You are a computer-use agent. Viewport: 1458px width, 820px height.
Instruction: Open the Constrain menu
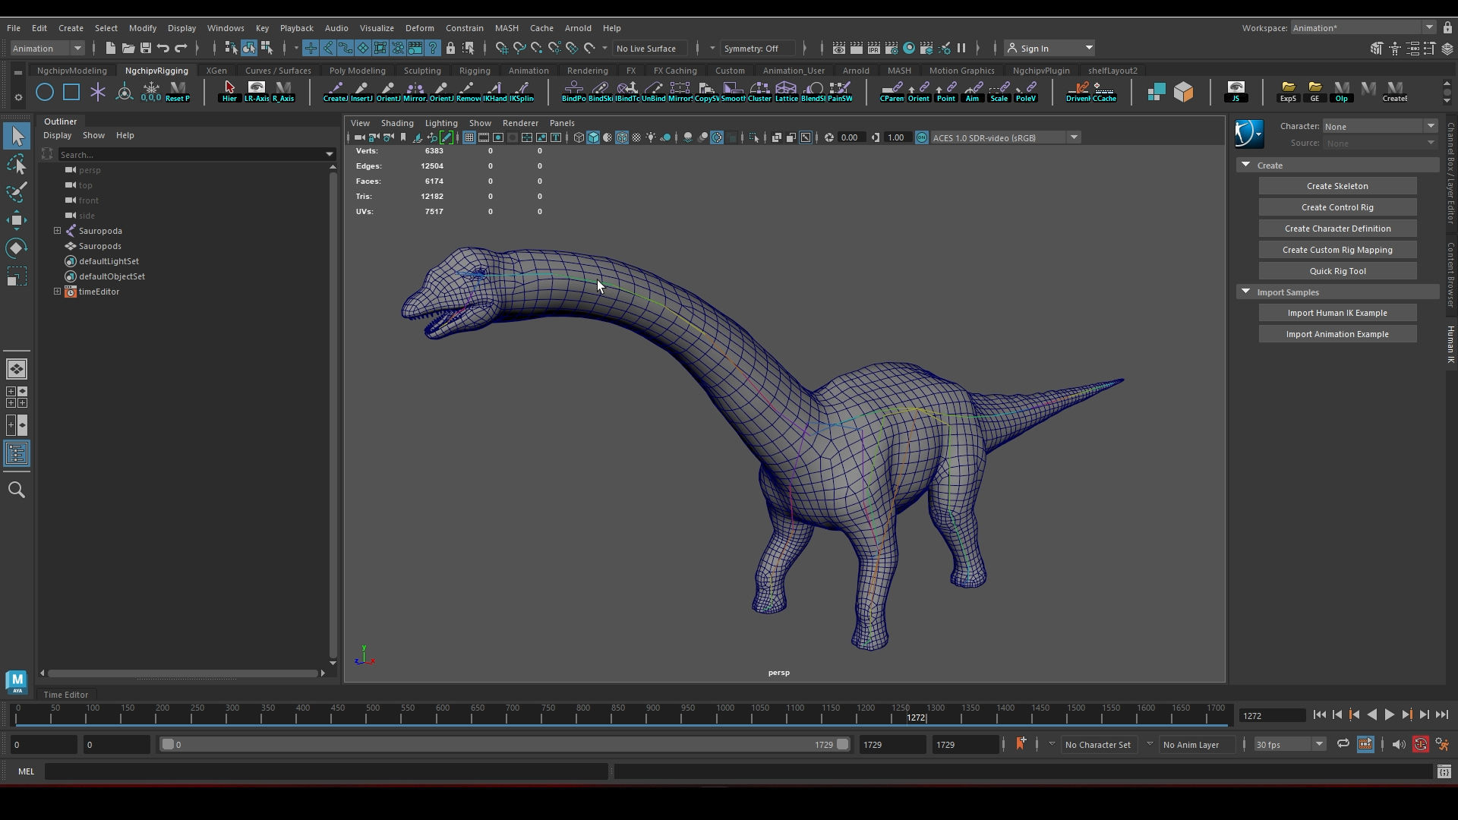(464, 28)
